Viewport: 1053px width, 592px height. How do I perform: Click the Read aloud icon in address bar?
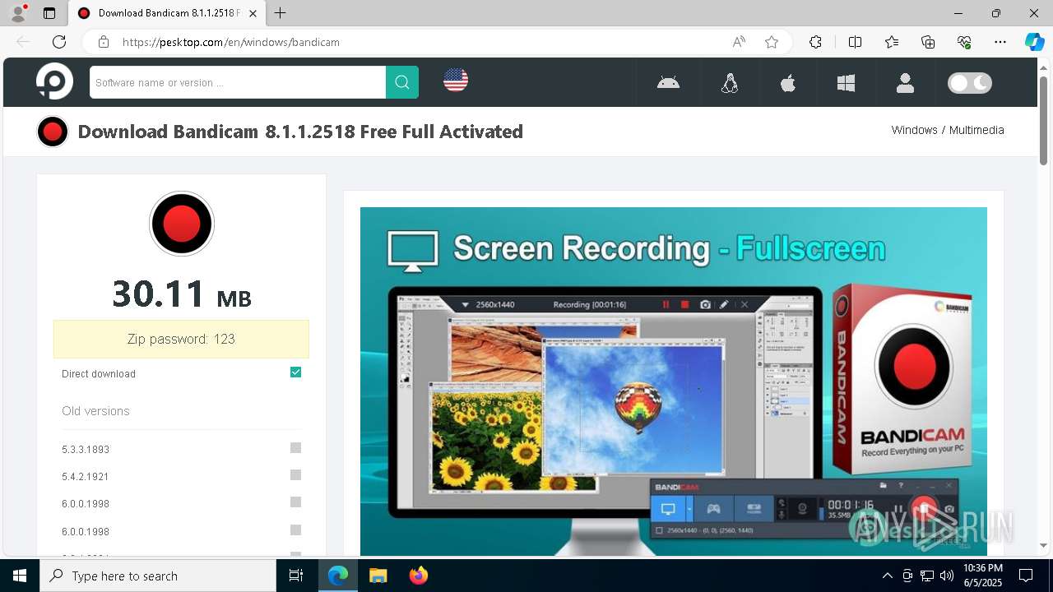point(739,42)
